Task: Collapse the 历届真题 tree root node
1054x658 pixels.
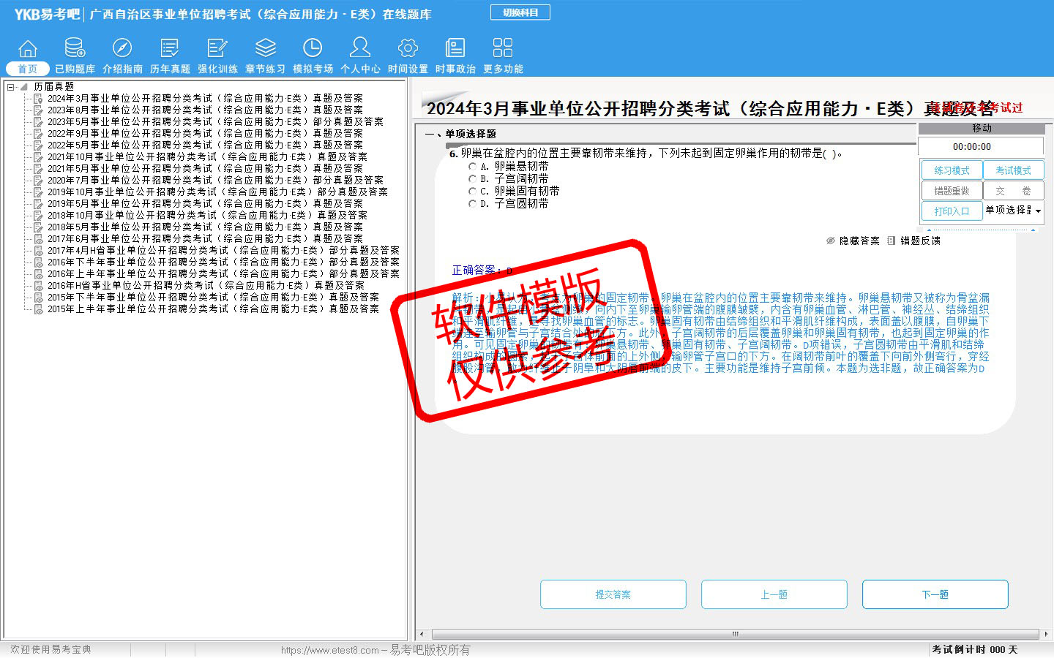Action: pos(11,87)
